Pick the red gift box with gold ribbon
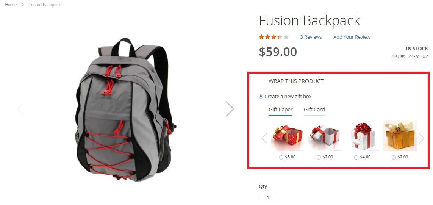This screenshot has width=433, height=205. click(287, 137)
